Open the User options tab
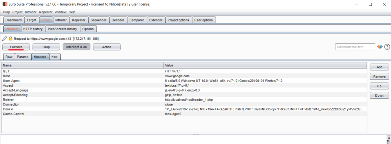 tap(203, 20)
